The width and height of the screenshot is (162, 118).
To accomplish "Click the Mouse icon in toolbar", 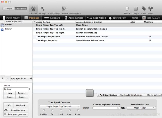I will (x=127, y=10).
